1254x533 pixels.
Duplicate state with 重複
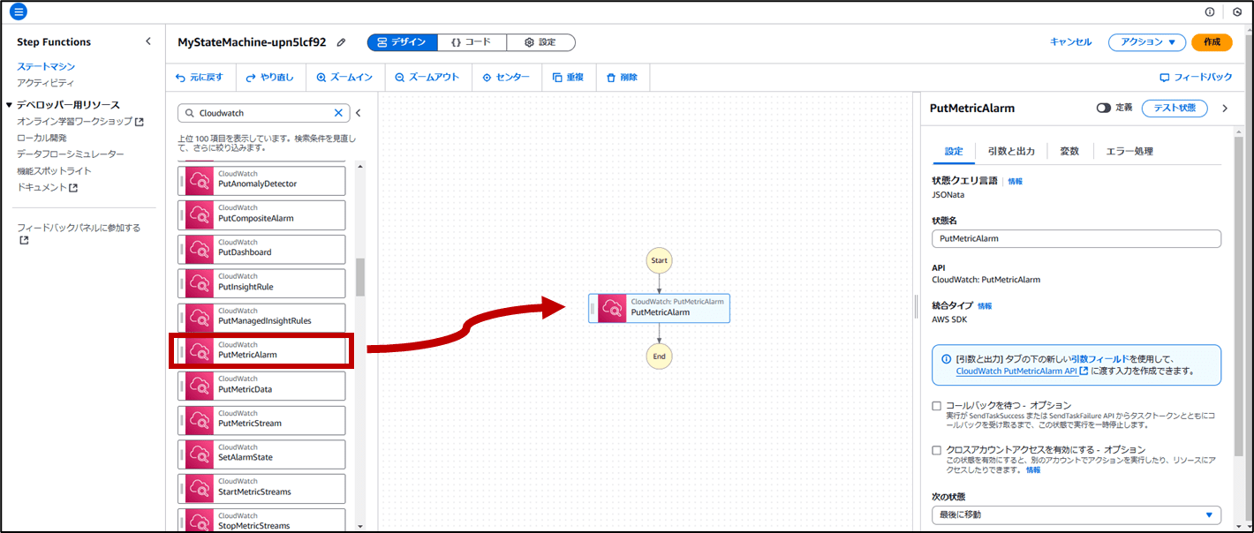[568, 78]
